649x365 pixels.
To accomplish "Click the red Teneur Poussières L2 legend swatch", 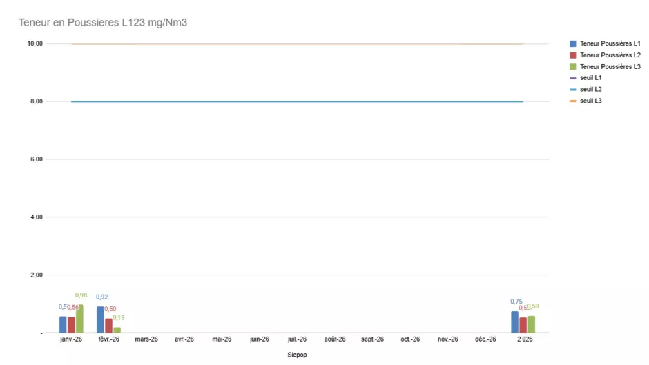I will click(573, 55).
